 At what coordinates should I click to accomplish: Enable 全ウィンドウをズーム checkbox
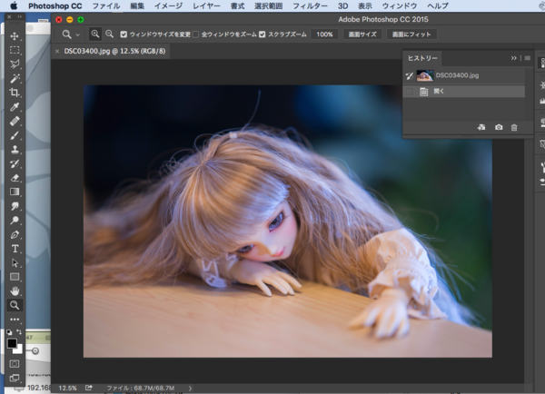[x=195, y=34]
